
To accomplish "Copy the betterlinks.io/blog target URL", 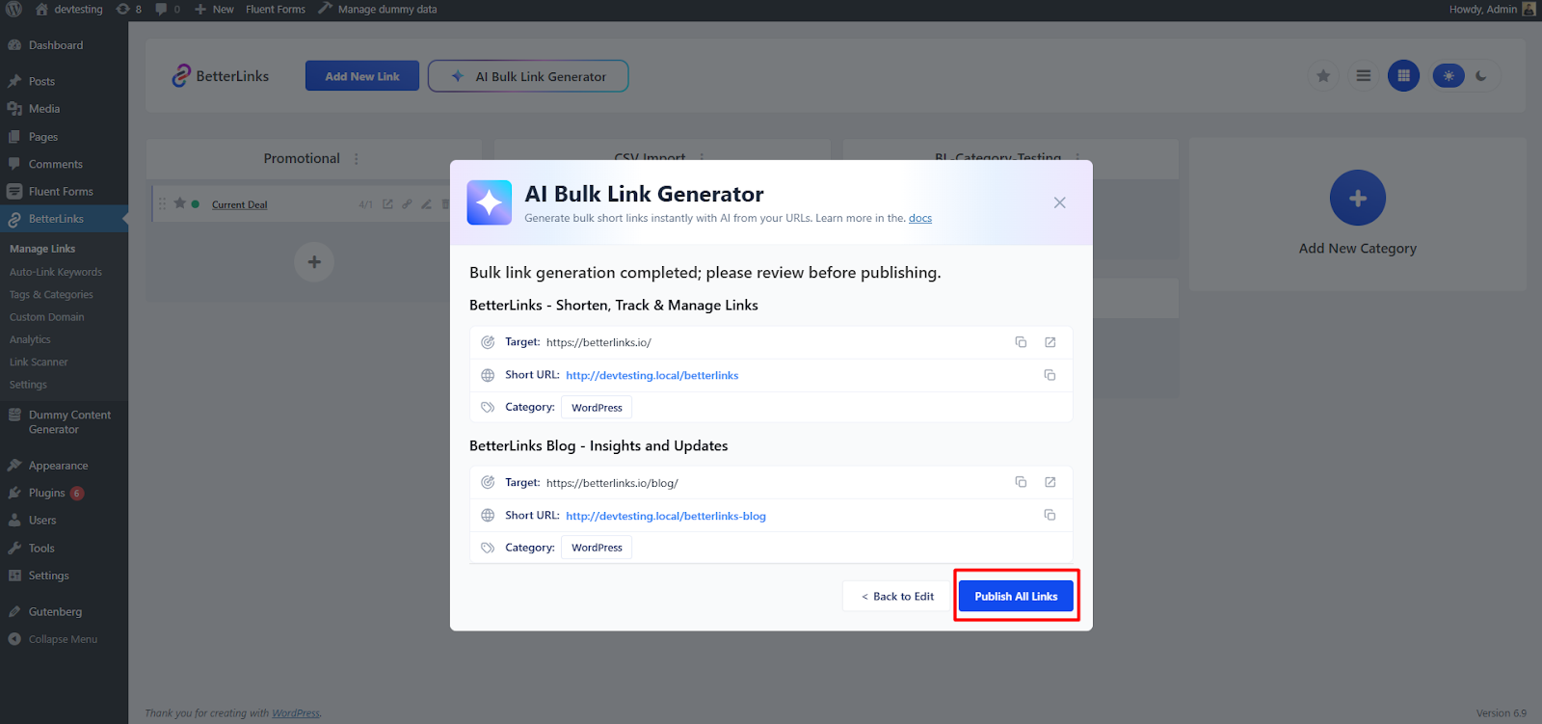I will [x=1021, y=482].
